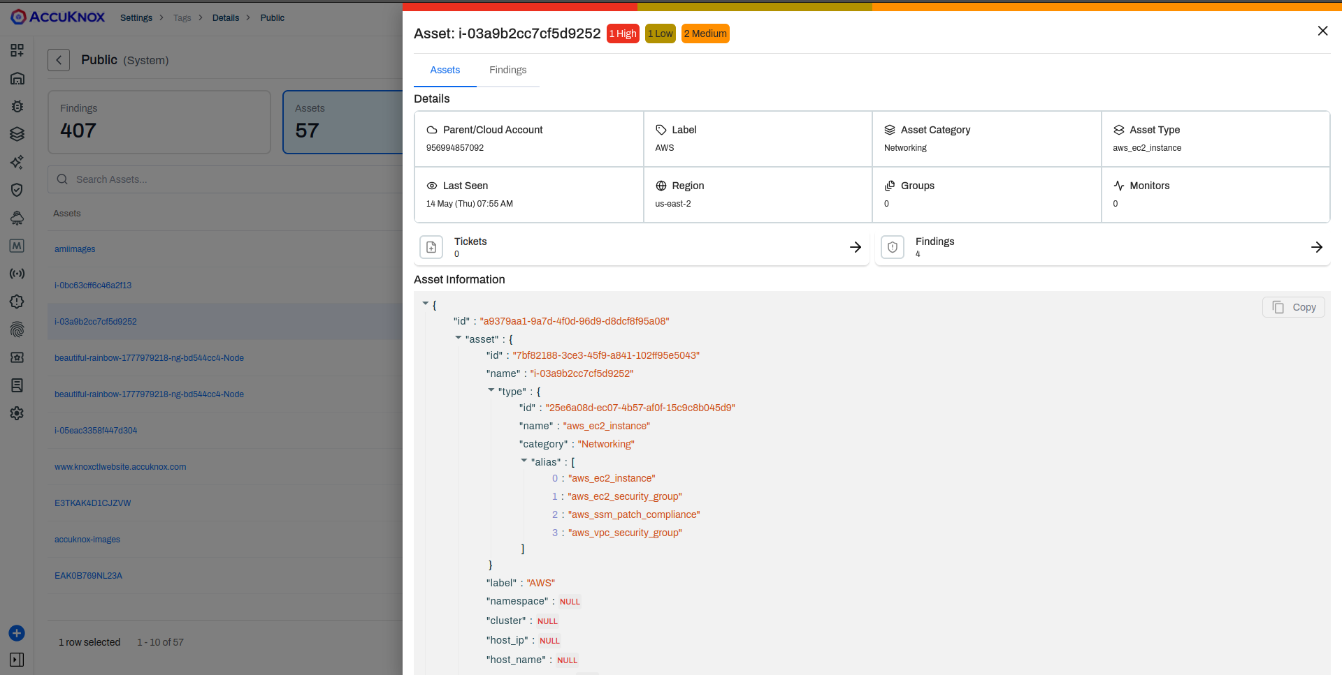Open the camera-like collectors icon in sidebar
Viewport: 1342px width, 675px height.
[17, 357]
